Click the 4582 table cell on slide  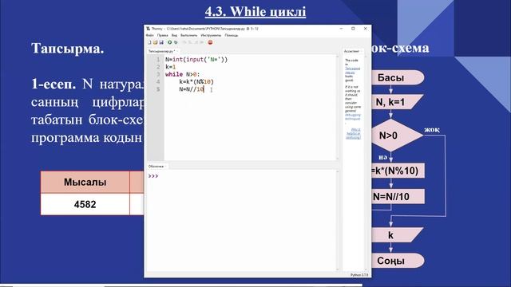(x=85, y=204)
